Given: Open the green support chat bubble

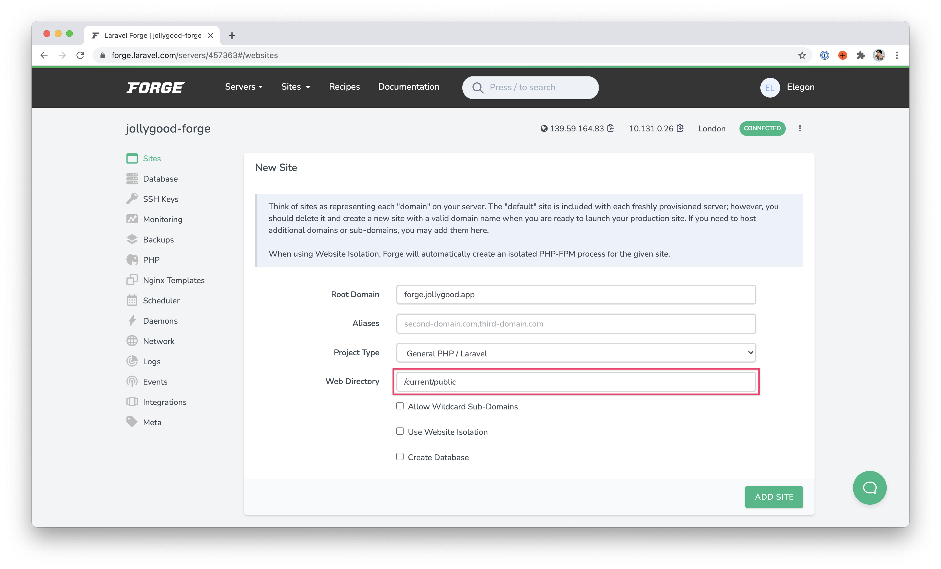Looking at the screenshot, I should coord(870,487).
